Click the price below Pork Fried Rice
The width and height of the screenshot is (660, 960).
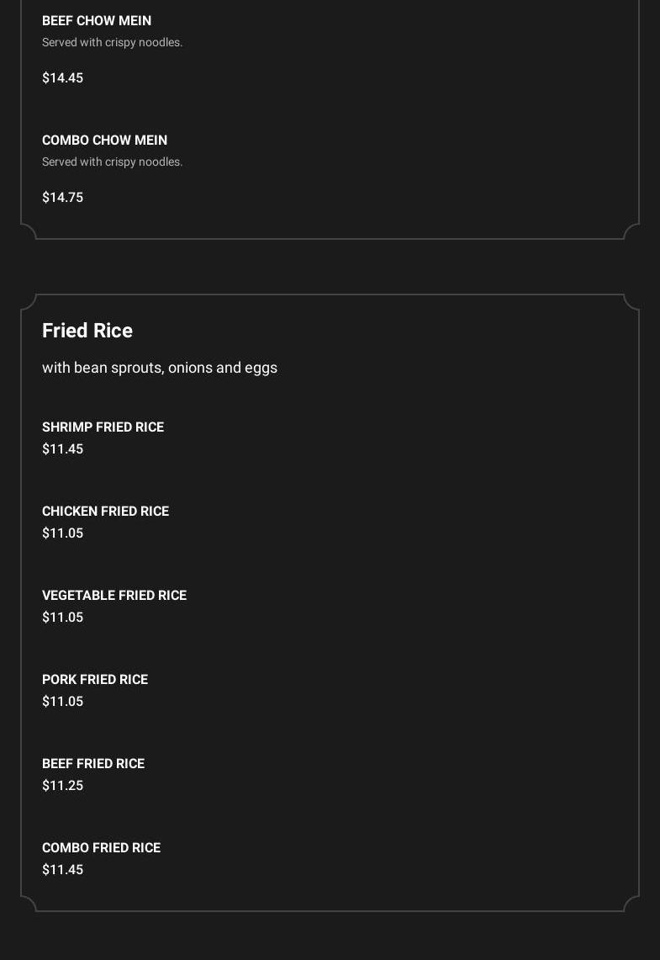(62, 701)
